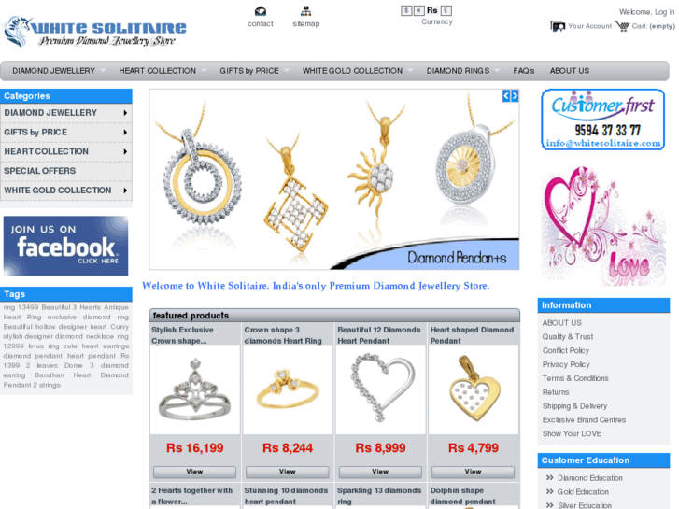Viewport: 679px width, 509px height.
Task: Click the contact envelope icon
Action: click(261, 11)
